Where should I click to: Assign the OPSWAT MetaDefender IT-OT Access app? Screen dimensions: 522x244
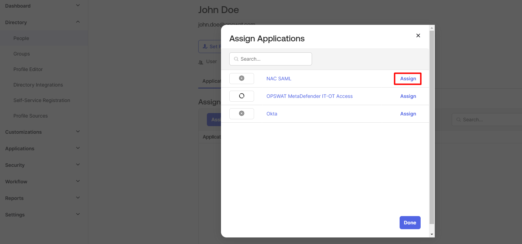408,96
